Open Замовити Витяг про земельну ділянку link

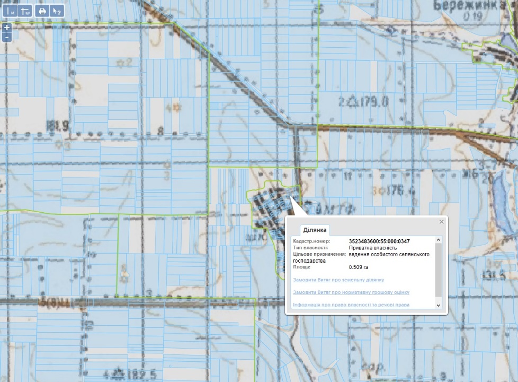coord(338,280)
